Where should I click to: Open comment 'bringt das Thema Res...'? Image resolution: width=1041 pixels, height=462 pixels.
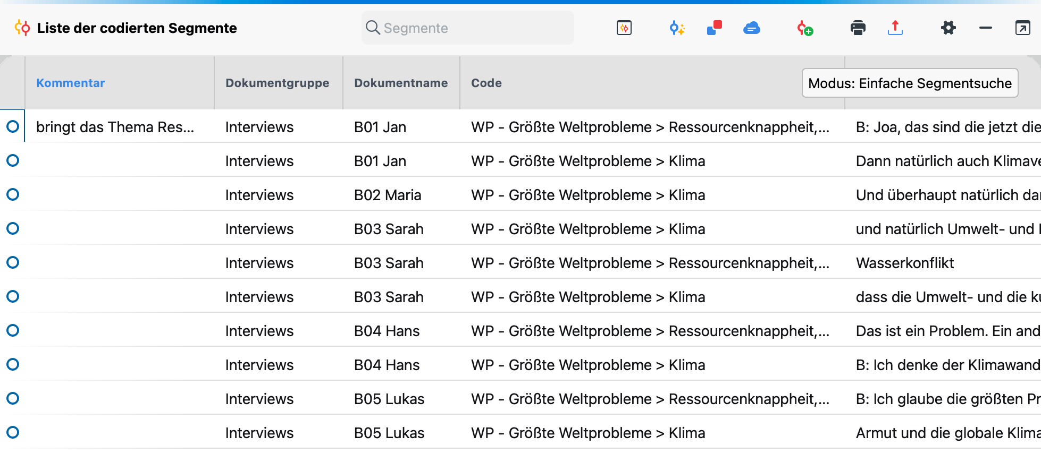click(x=115, y=127)
